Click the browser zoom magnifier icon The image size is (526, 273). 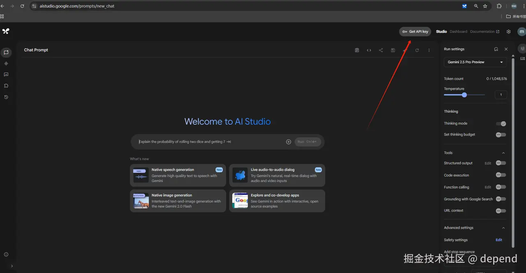pos(476,6)
